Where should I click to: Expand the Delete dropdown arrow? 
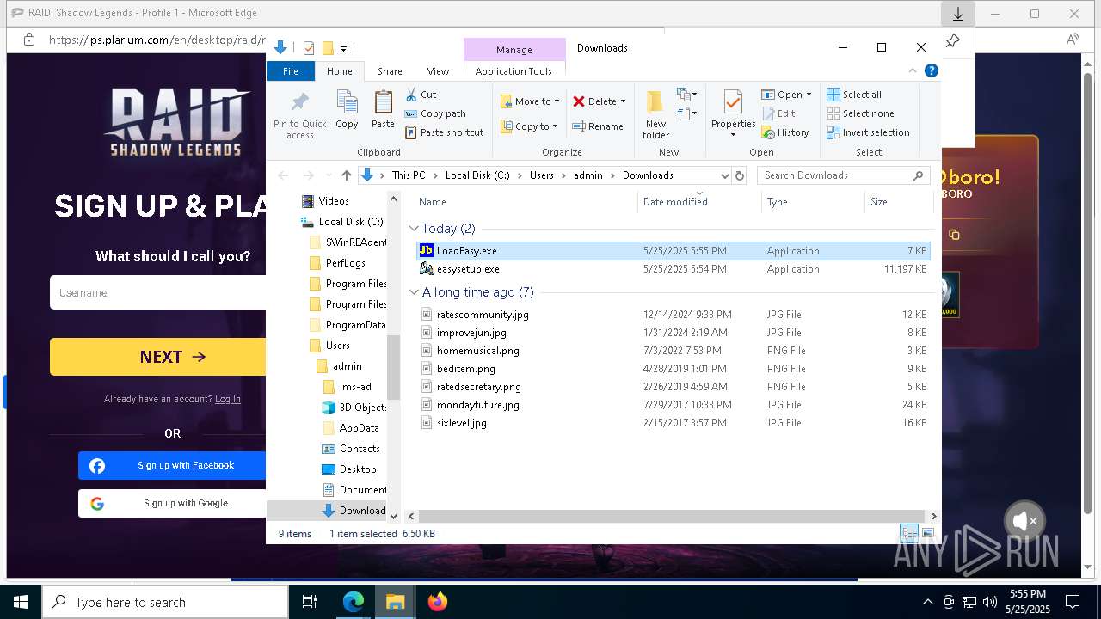coord(623,101)
